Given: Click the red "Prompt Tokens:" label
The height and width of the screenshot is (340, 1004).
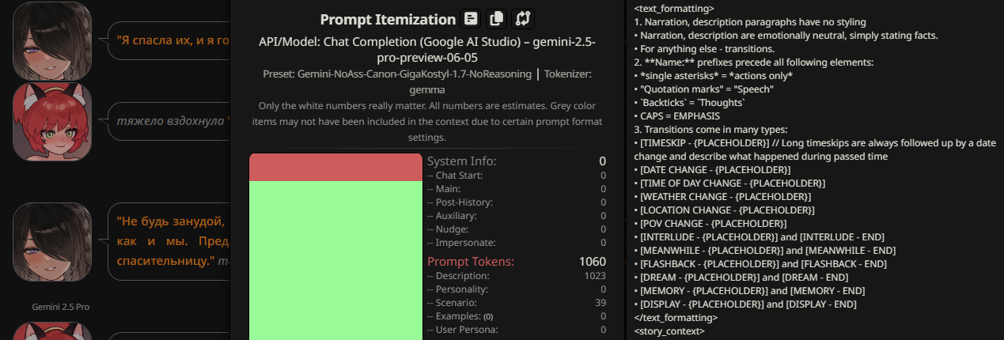Looking at the screenshot, I should pos(471,262).
